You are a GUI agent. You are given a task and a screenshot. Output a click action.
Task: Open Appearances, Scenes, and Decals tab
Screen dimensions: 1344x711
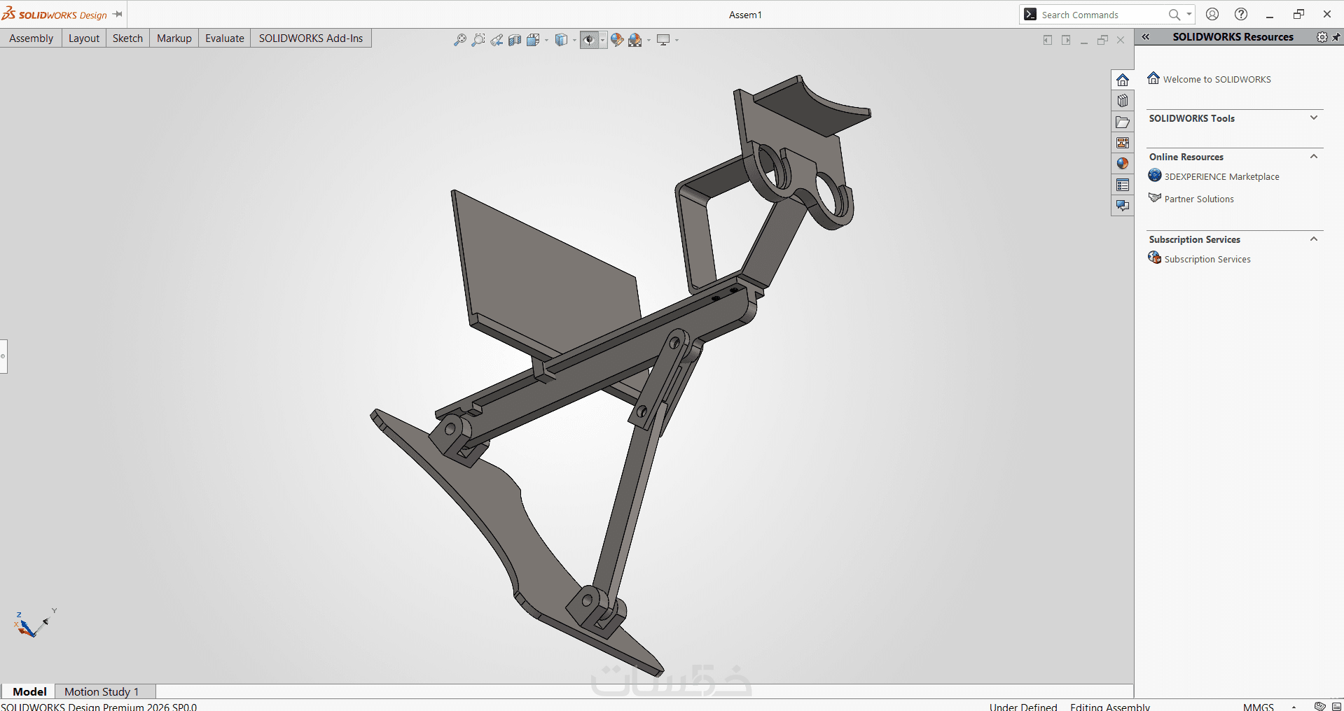point(1123,164)
